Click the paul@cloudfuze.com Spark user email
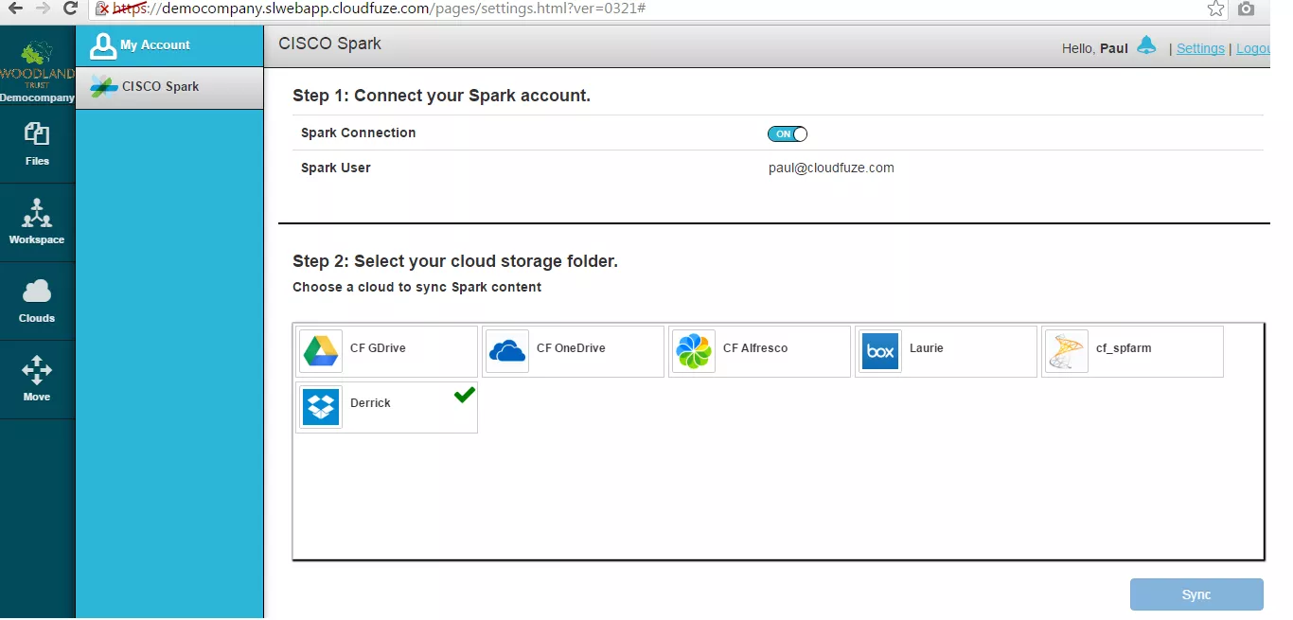Image resolution: width=1293 pixels, height=620 pixels. click(831, 168)
